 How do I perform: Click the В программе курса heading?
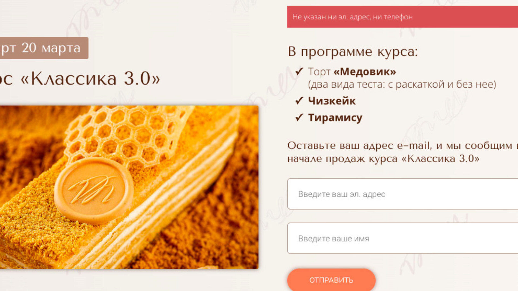353,51
